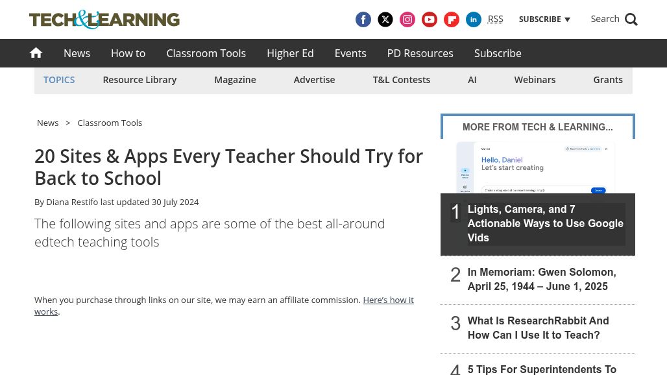This screenshot has width=667, height=375.
Task: Click the Tech & Learning logo
Action: (x=104, y=19)
